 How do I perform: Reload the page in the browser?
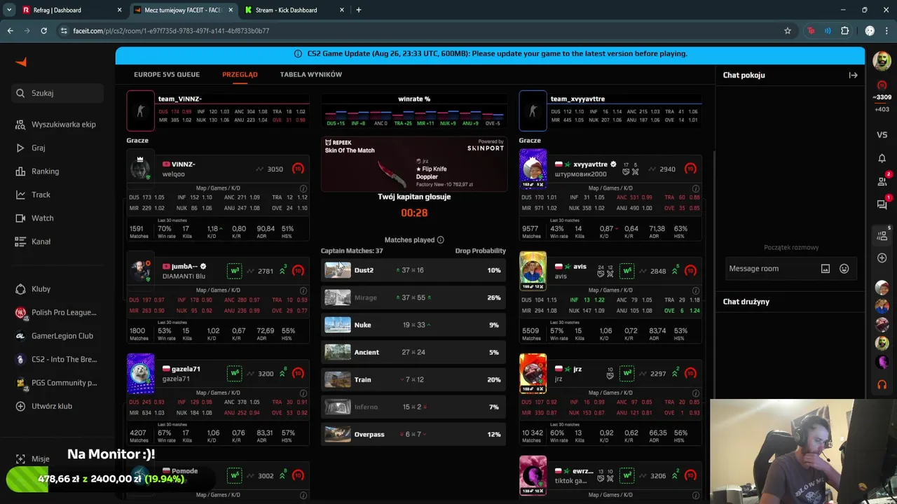[x=43, y=31]
